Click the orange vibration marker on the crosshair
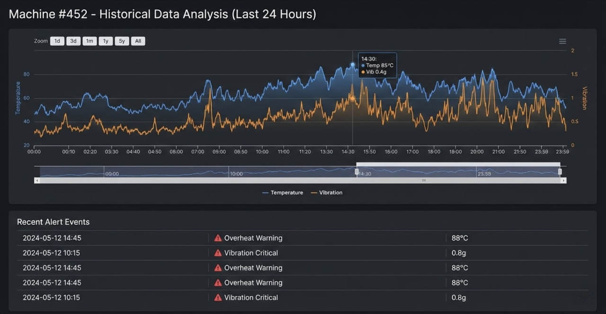Viewport: 606px width, 314px height. tap(352, 99)
